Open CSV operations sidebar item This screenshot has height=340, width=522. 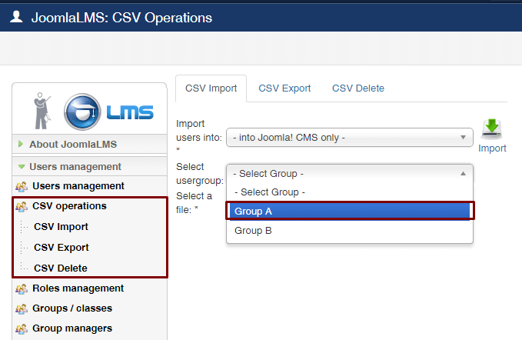point(69,206)
